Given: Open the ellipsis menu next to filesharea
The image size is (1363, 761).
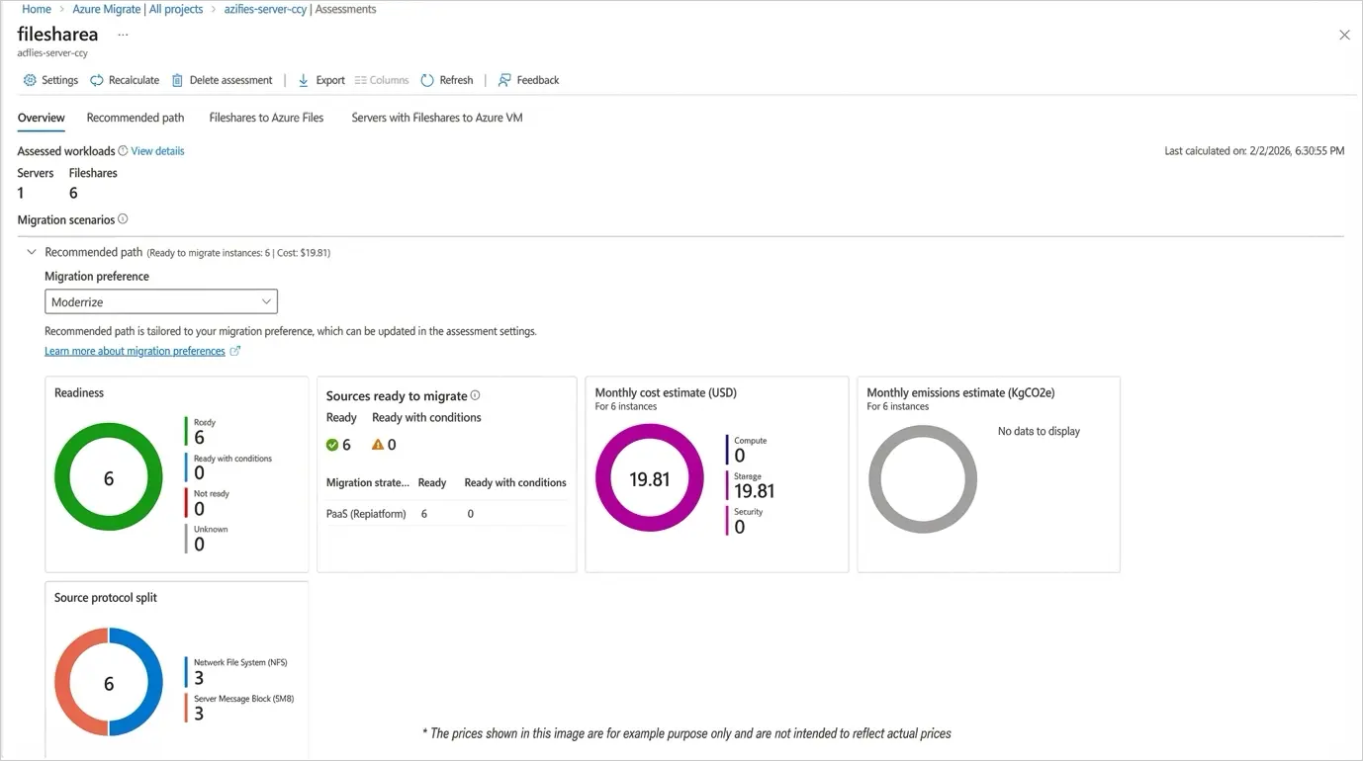Looking at the screenshot, I should 123,34.
